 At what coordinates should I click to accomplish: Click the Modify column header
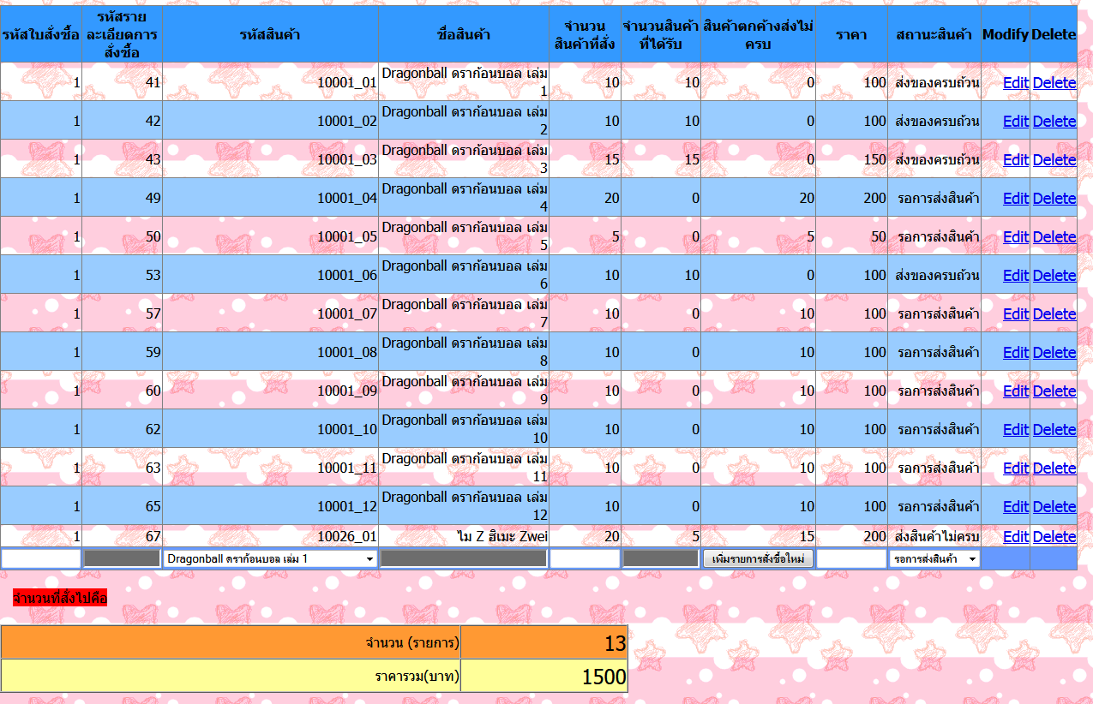pos(1006,35)
